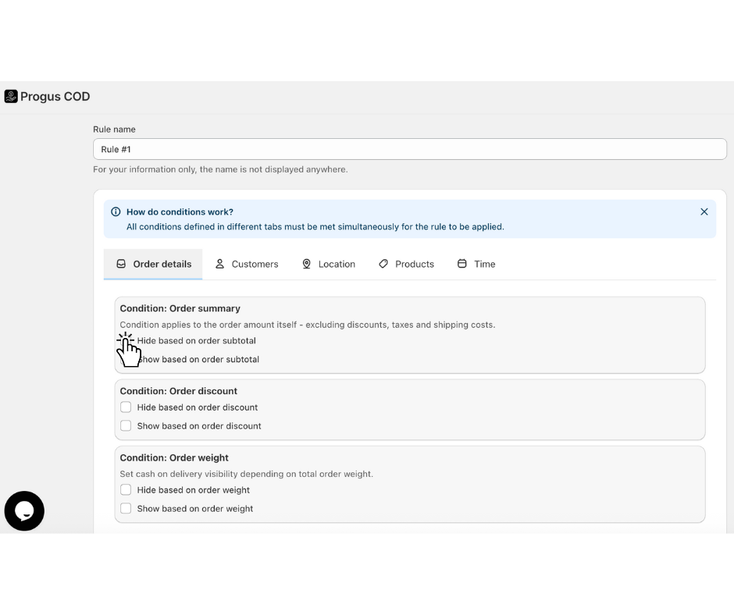Screen dimensions: 734x615
Task: Check 'Hide based on order weight'
Action: click(x=126, y=490)
